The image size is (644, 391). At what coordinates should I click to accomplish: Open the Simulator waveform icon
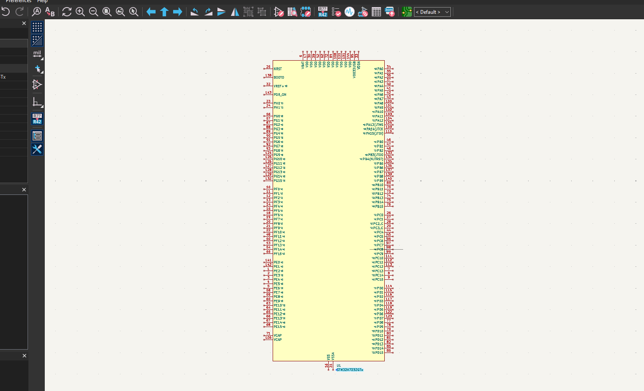coord(350,12)
